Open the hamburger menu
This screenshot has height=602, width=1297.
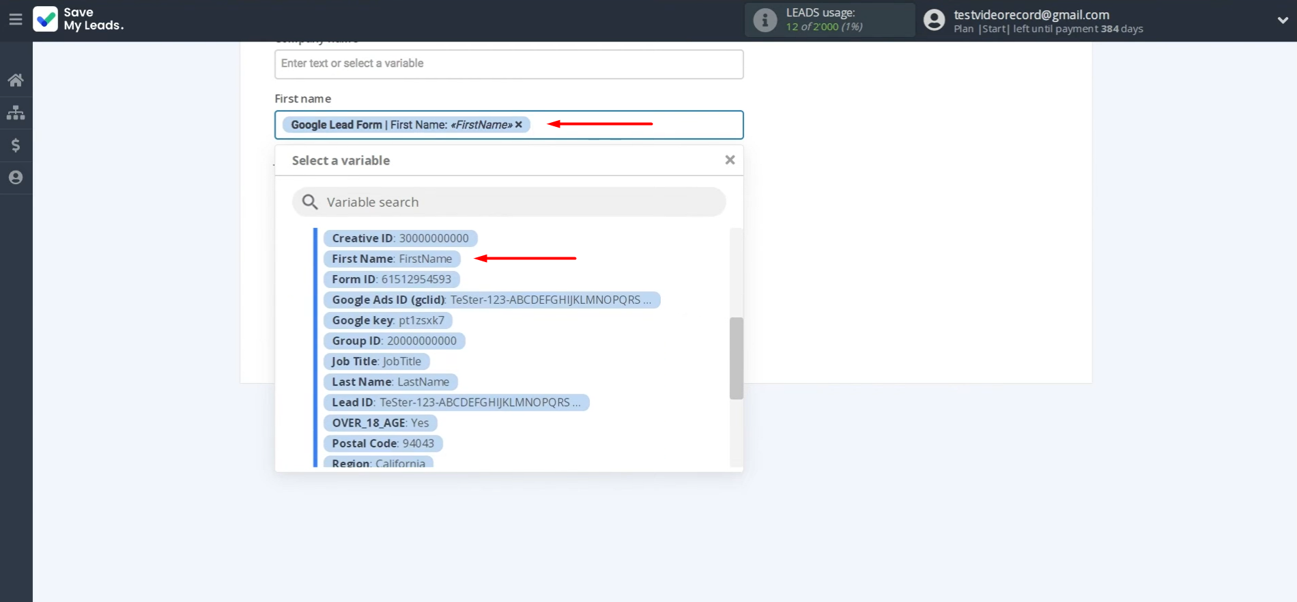tap(16, 19)
